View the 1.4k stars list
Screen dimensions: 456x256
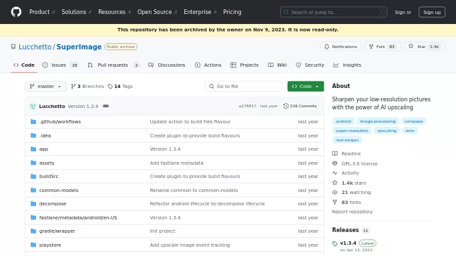349,183
